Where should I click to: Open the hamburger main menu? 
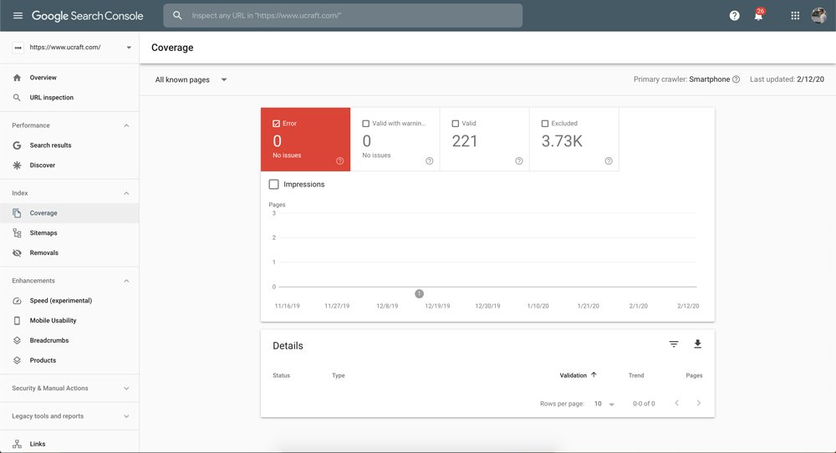point(18,15)
